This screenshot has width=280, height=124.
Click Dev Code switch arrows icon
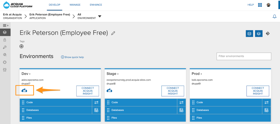click(97, 102)
